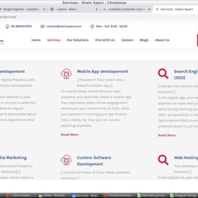Switch to the Justdial Customer Care tab
Viewport: 198px width, 198px height.
pos(127,9)
